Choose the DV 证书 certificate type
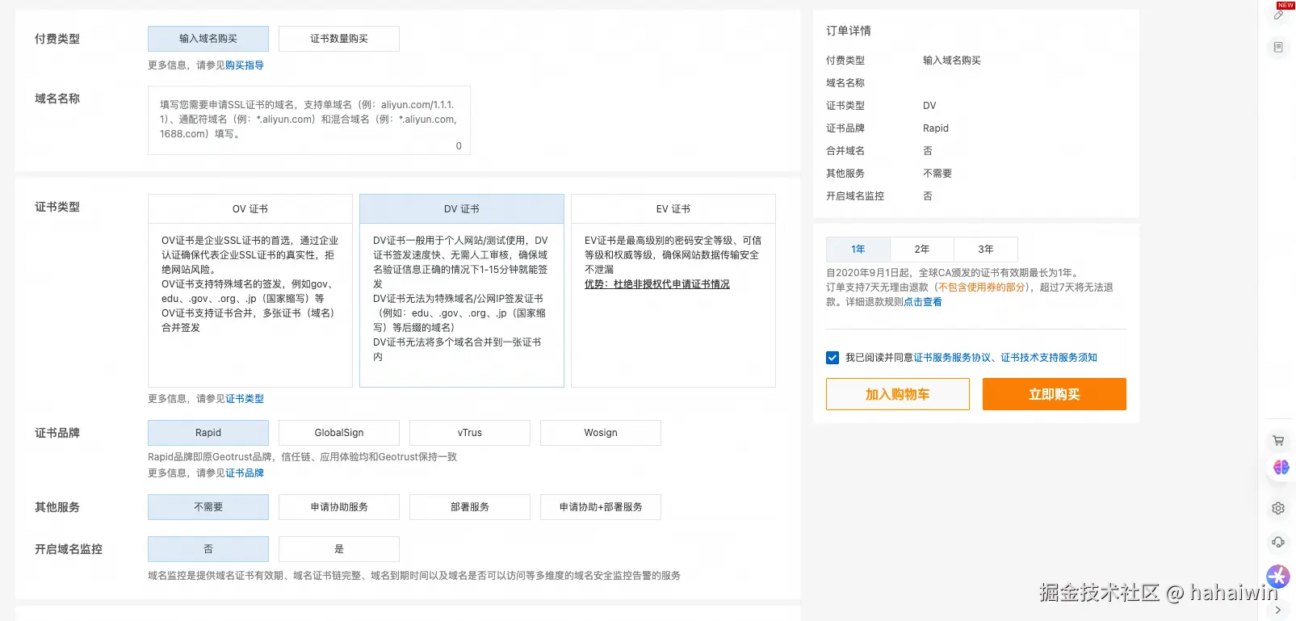This screenshot has height=621, width=1296. [462, 209]
